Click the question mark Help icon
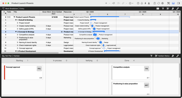 138,3
